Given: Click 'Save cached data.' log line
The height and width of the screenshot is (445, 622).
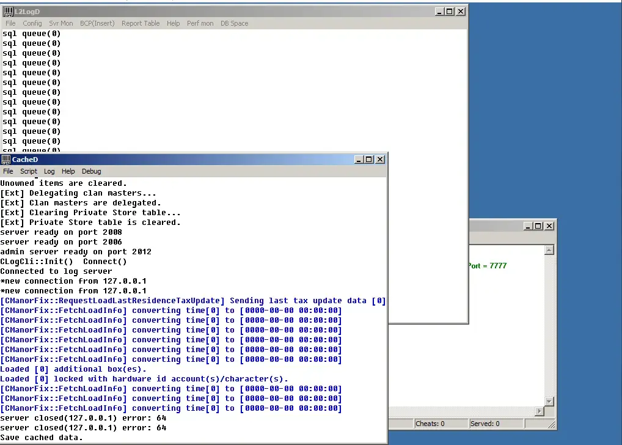Looking at the screenshot, I should [x=42, y=438].
